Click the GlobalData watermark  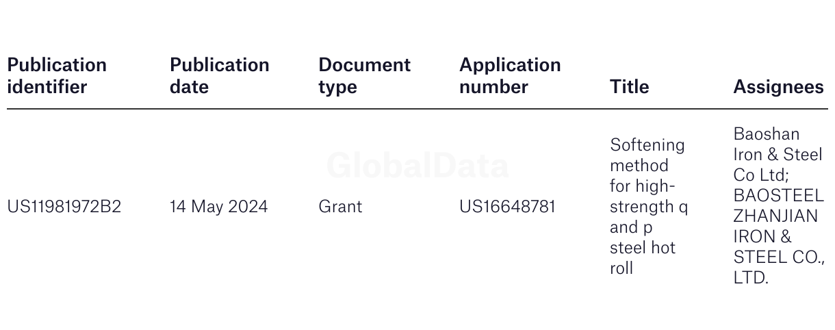(417, 166)
